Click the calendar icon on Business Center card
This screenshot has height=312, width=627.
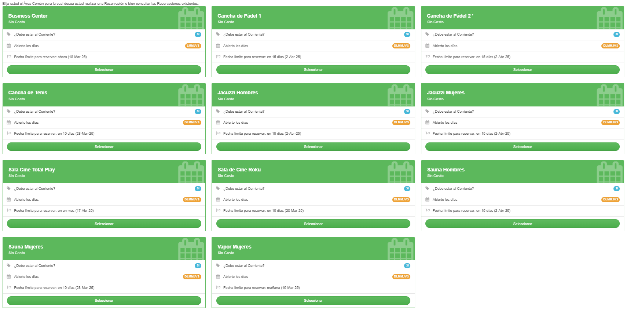point(191,18)
